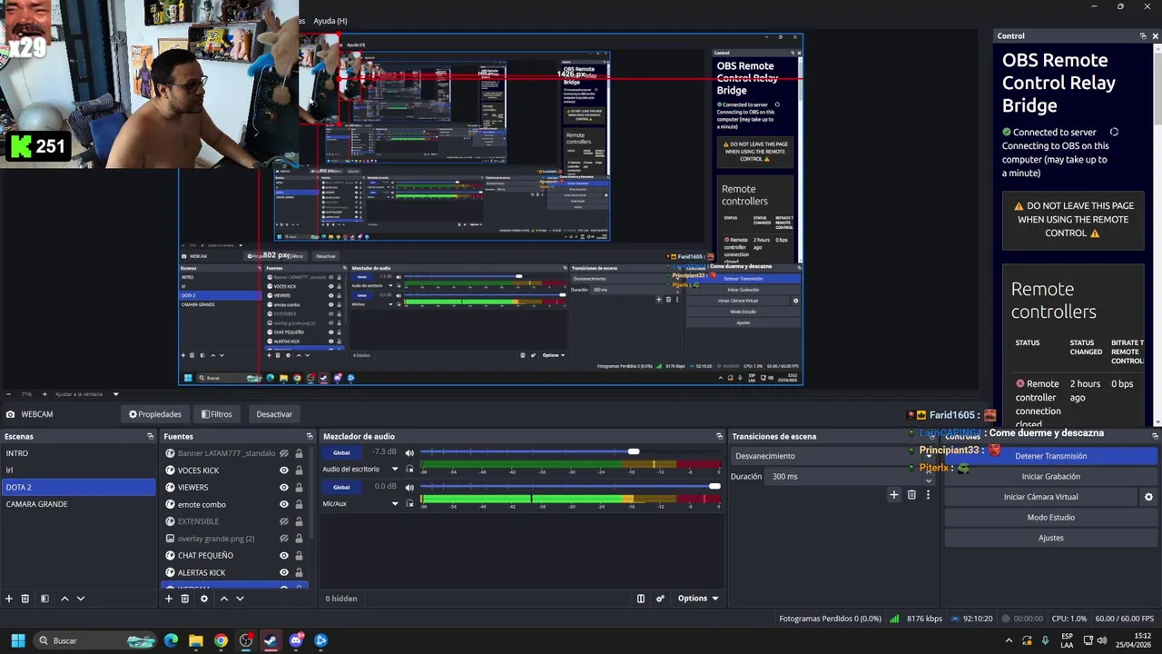The image size is (1162, 654).
Task: Open Ajustes settings button
Action: (1050, 538)
